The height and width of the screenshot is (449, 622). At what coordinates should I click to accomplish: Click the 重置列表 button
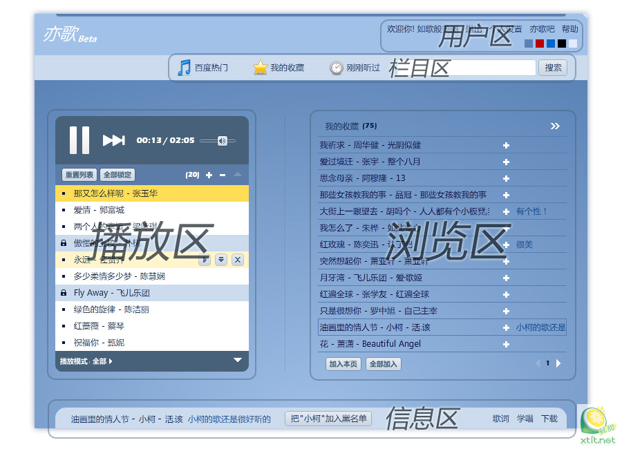pyautogui.click(x=79, y=175)
